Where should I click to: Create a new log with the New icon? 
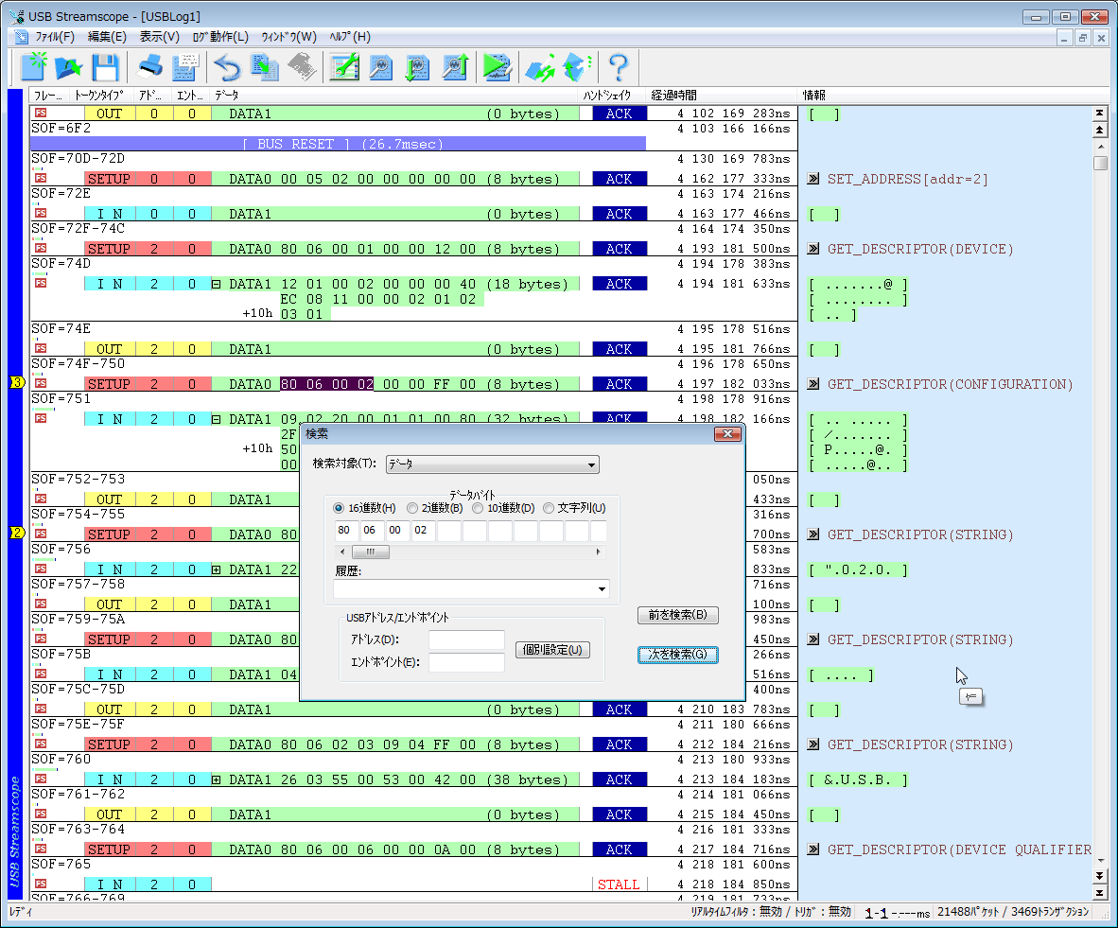point(33,68)
